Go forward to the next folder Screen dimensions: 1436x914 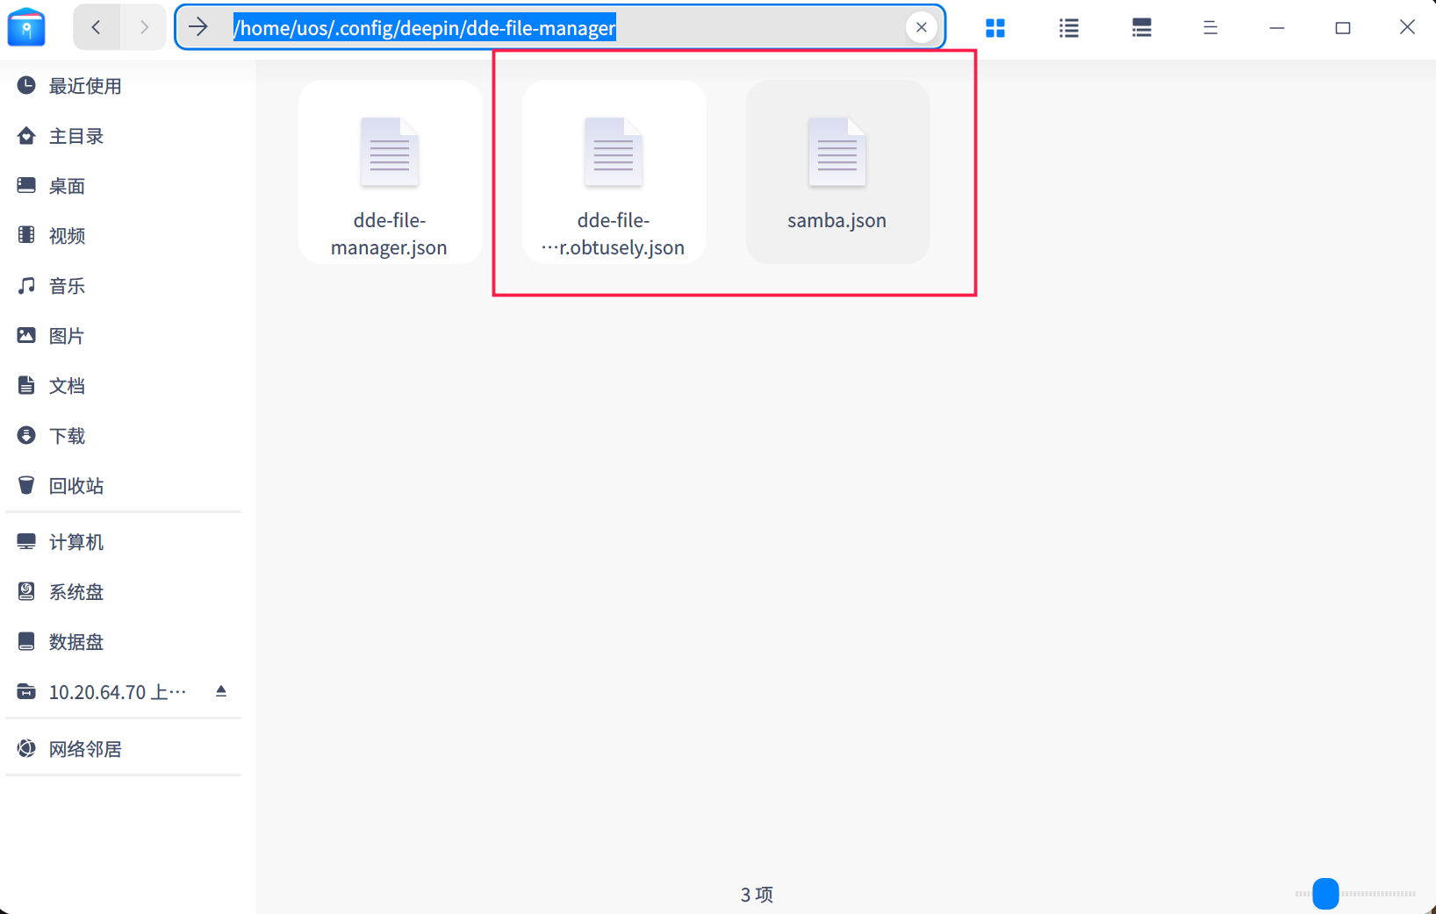[144, 27]
